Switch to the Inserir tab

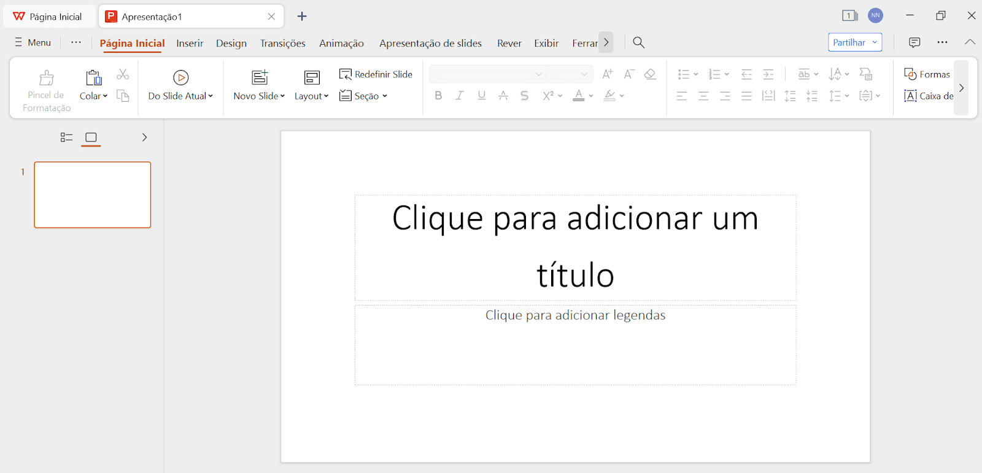pyautogui.click(x=190, y=43)
